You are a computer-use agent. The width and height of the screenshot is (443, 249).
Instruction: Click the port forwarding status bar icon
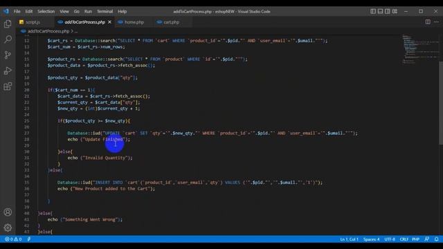(29, 239)
